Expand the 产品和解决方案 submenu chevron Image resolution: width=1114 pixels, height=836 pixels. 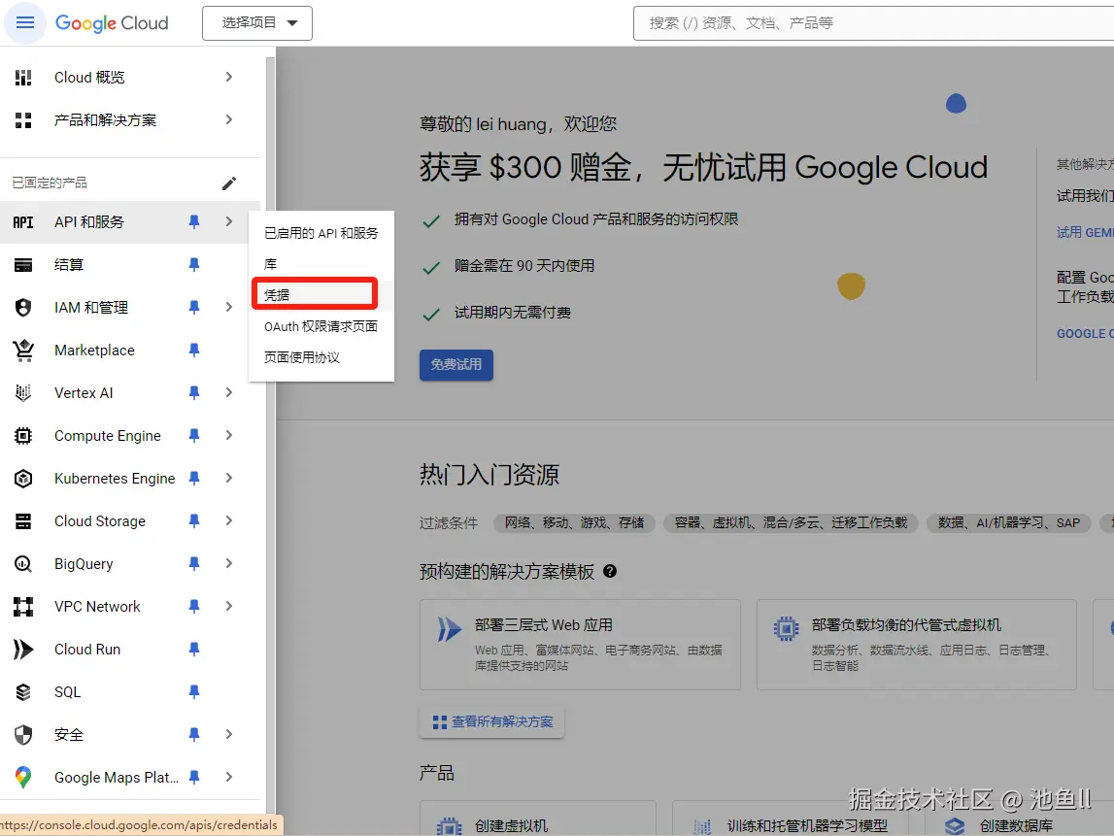coord(229,119)
